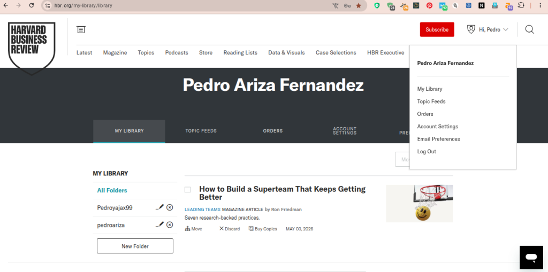Open the Podcasts nav link

pos(177,53)
